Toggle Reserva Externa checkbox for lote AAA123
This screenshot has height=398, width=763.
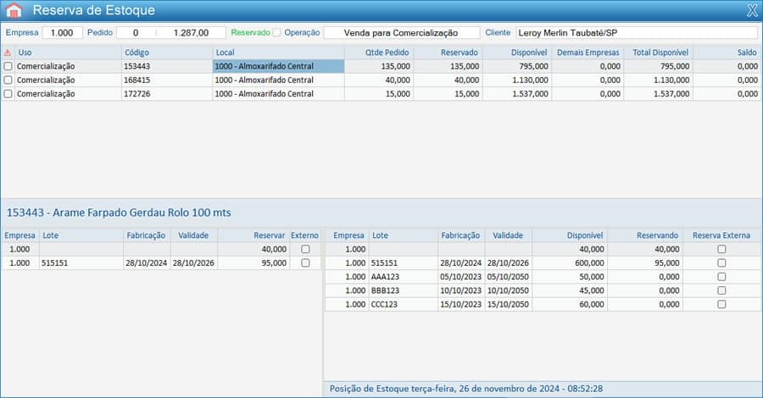[x=721, y=277]
